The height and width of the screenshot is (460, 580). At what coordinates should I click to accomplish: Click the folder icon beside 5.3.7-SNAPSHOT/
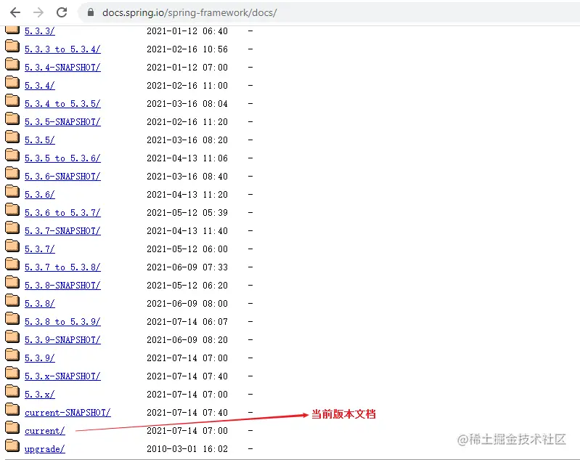pyautogui.click(x=12, y=227)
